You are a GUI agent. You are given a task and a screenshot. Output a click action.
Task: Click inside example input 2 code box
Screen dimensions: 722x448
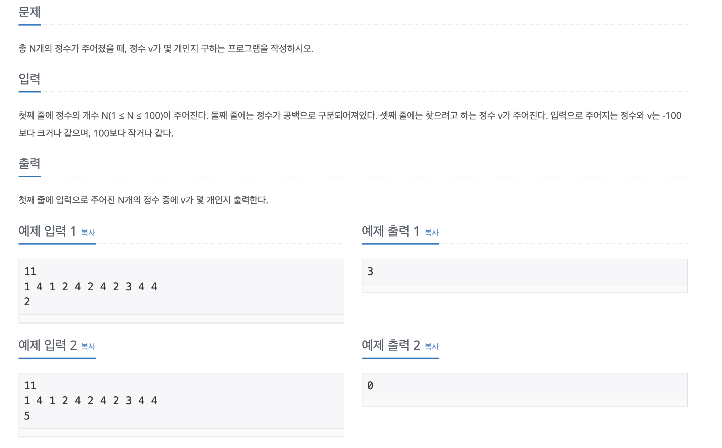click(181, 401)
